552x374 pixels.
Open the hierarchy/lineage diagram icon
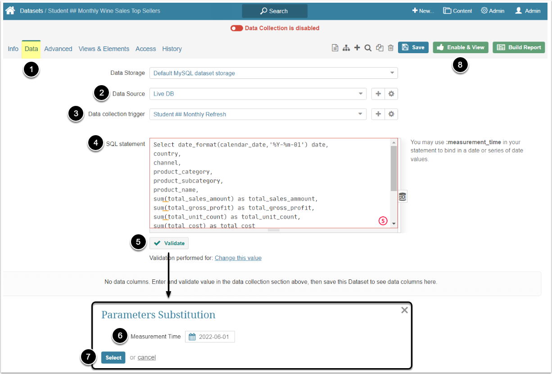point(346,48)
